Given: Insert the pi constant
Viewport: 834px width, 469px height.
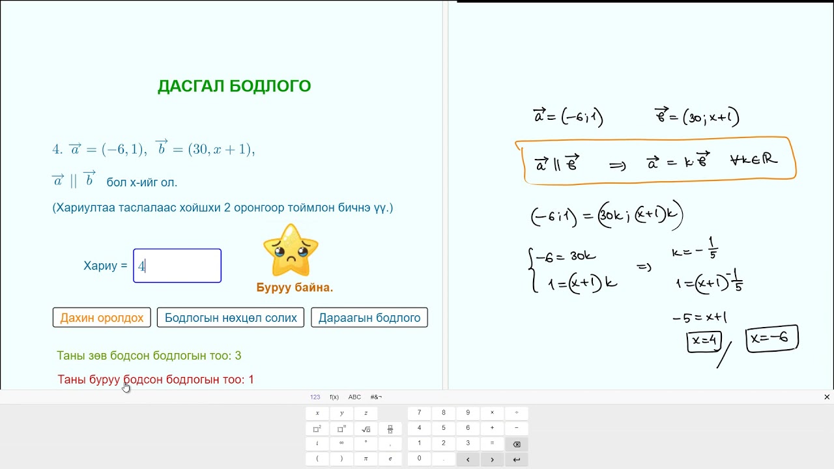Looking at the screenshot, I should [x=366, y=459].
